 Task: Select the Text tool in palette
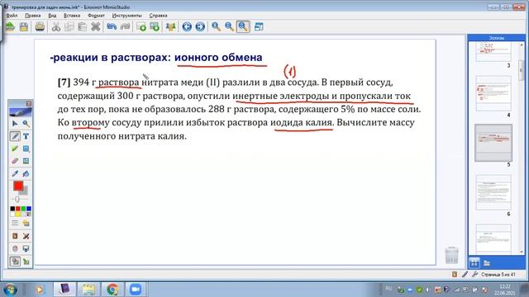[26, 136]
